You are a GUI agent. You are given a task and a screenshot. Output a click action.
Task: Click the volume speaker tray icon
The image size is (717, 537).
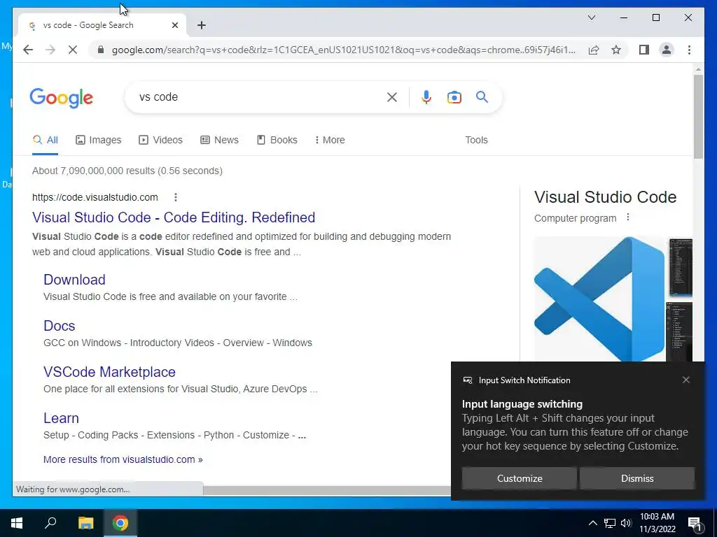coord(626,523)
